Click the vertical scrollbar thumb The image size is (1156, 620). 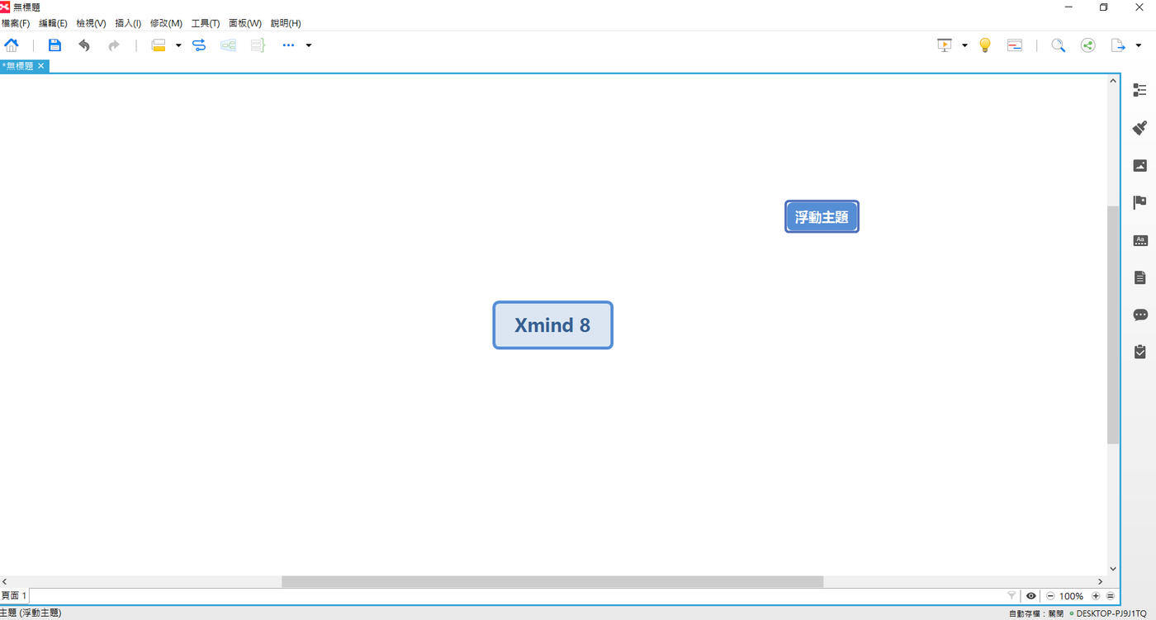point(1113,324)
